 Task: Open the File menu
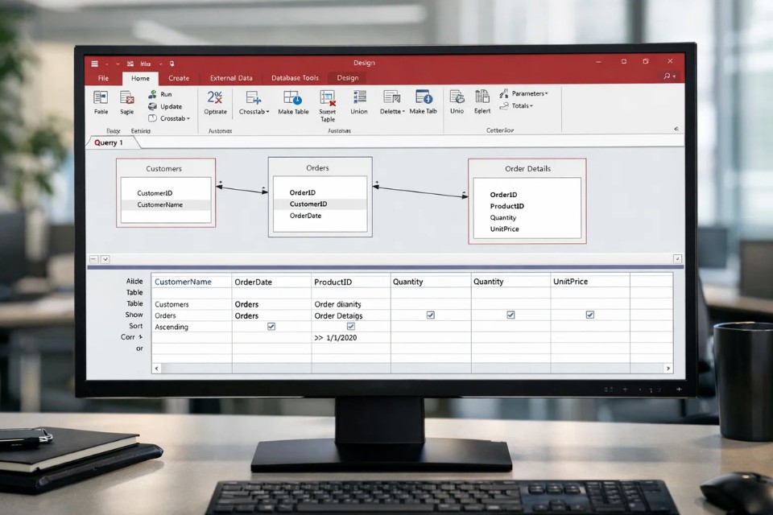[103, 78]
